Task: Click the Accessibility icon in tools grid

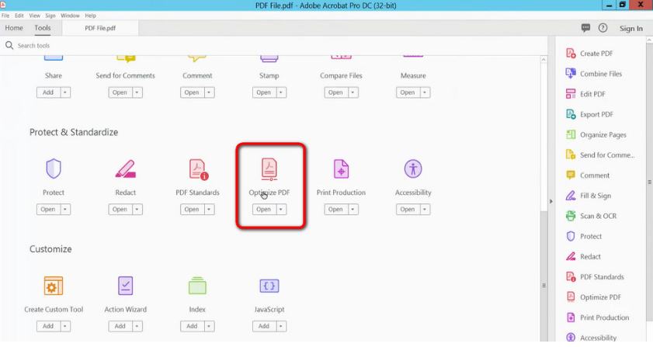Action: 413,168
